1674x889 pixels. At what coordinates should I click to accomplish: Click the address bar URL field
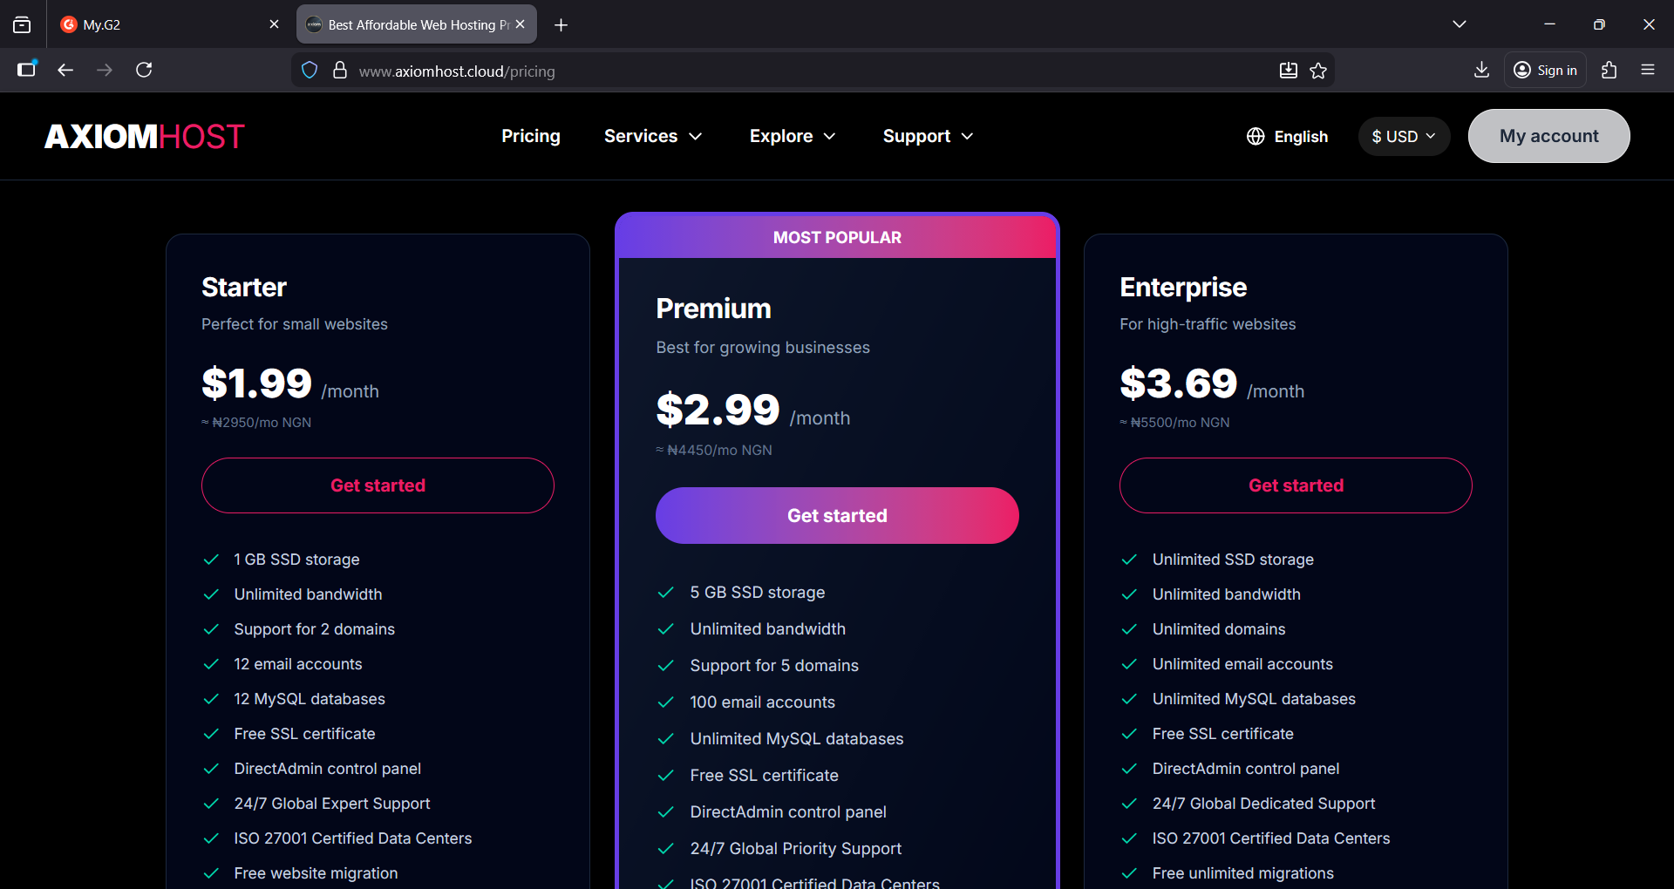click(785, 71)
